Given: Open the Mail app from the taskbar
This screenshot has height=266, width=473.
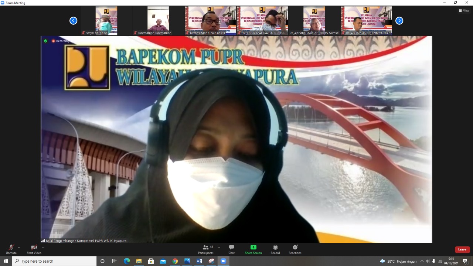Looking at the screenshot, I should [x=163, y=261].
